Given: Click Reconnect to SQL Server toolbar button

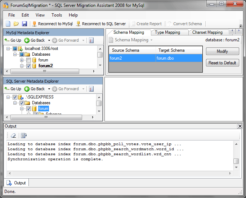Looking at the screenshot, I should click(x=101, y=24).
